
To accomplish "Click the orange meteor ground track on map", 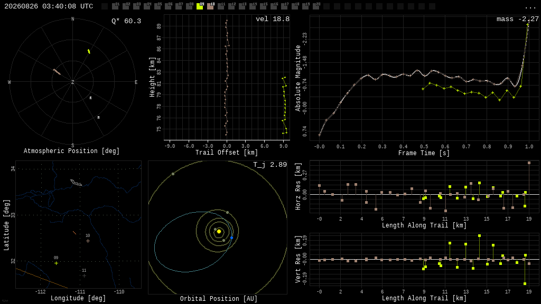I will coord(74,233).
